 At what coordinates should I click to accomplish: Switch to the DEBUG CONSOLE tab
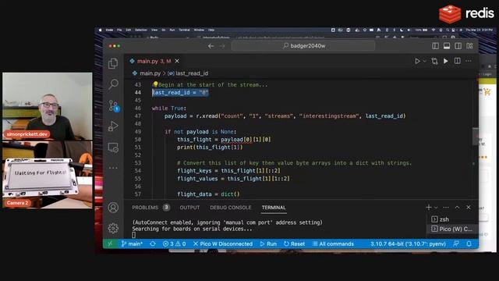[231, 208]
